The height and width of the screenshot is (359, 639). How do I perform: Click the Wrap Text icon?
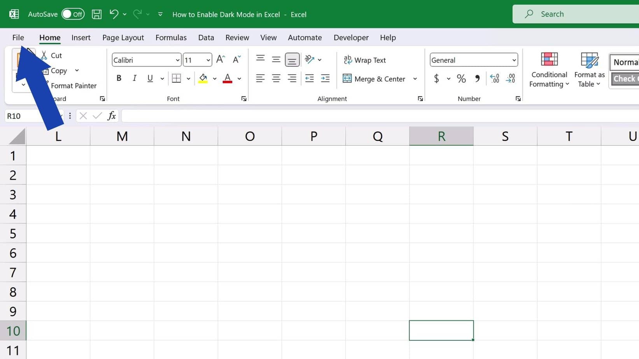point(347,60)
